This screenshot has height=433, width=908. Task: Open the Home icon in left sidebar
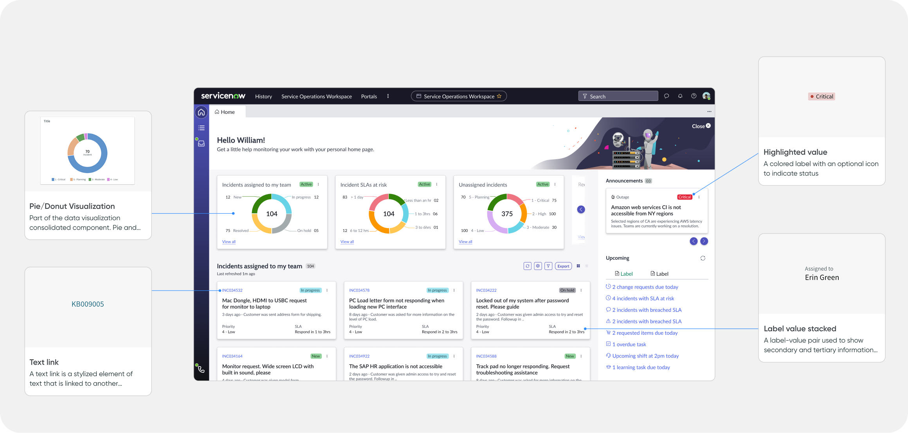tap(201, 112)
